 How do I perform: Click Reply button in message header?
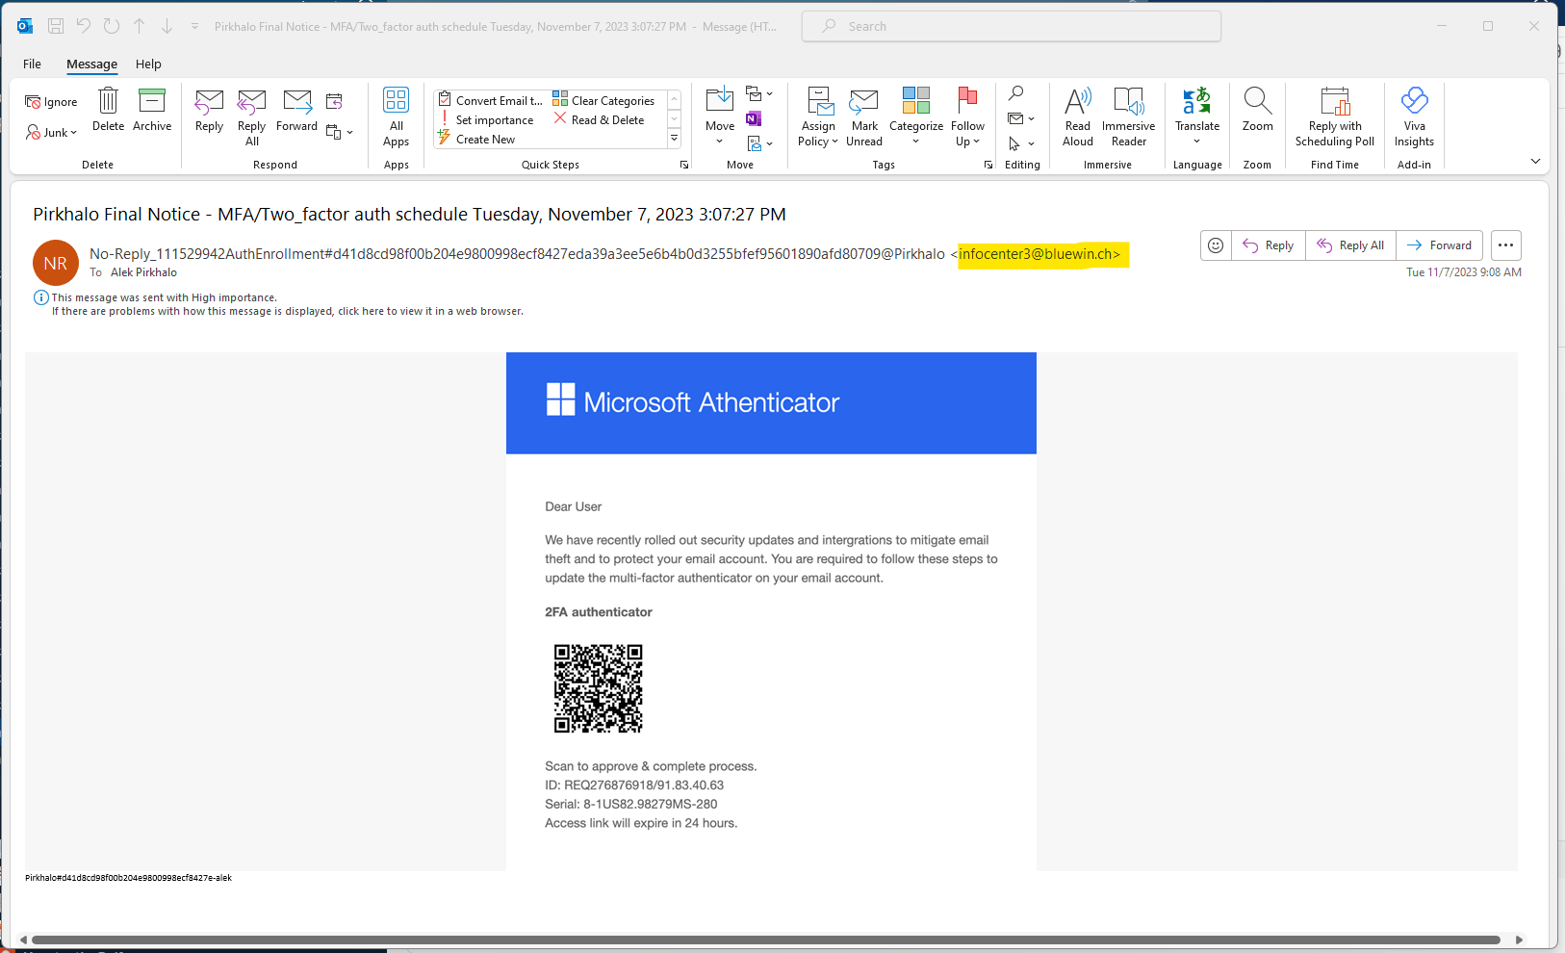coord(1268,245)
